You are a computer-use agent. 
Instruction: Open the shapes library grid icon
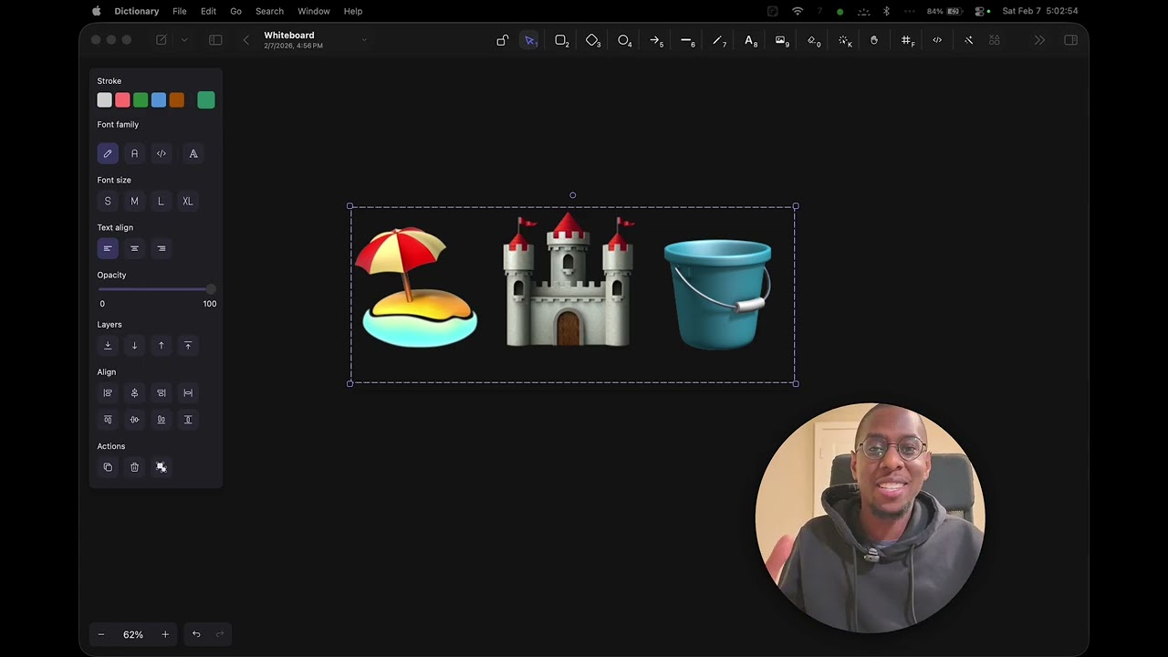[995, 40]
